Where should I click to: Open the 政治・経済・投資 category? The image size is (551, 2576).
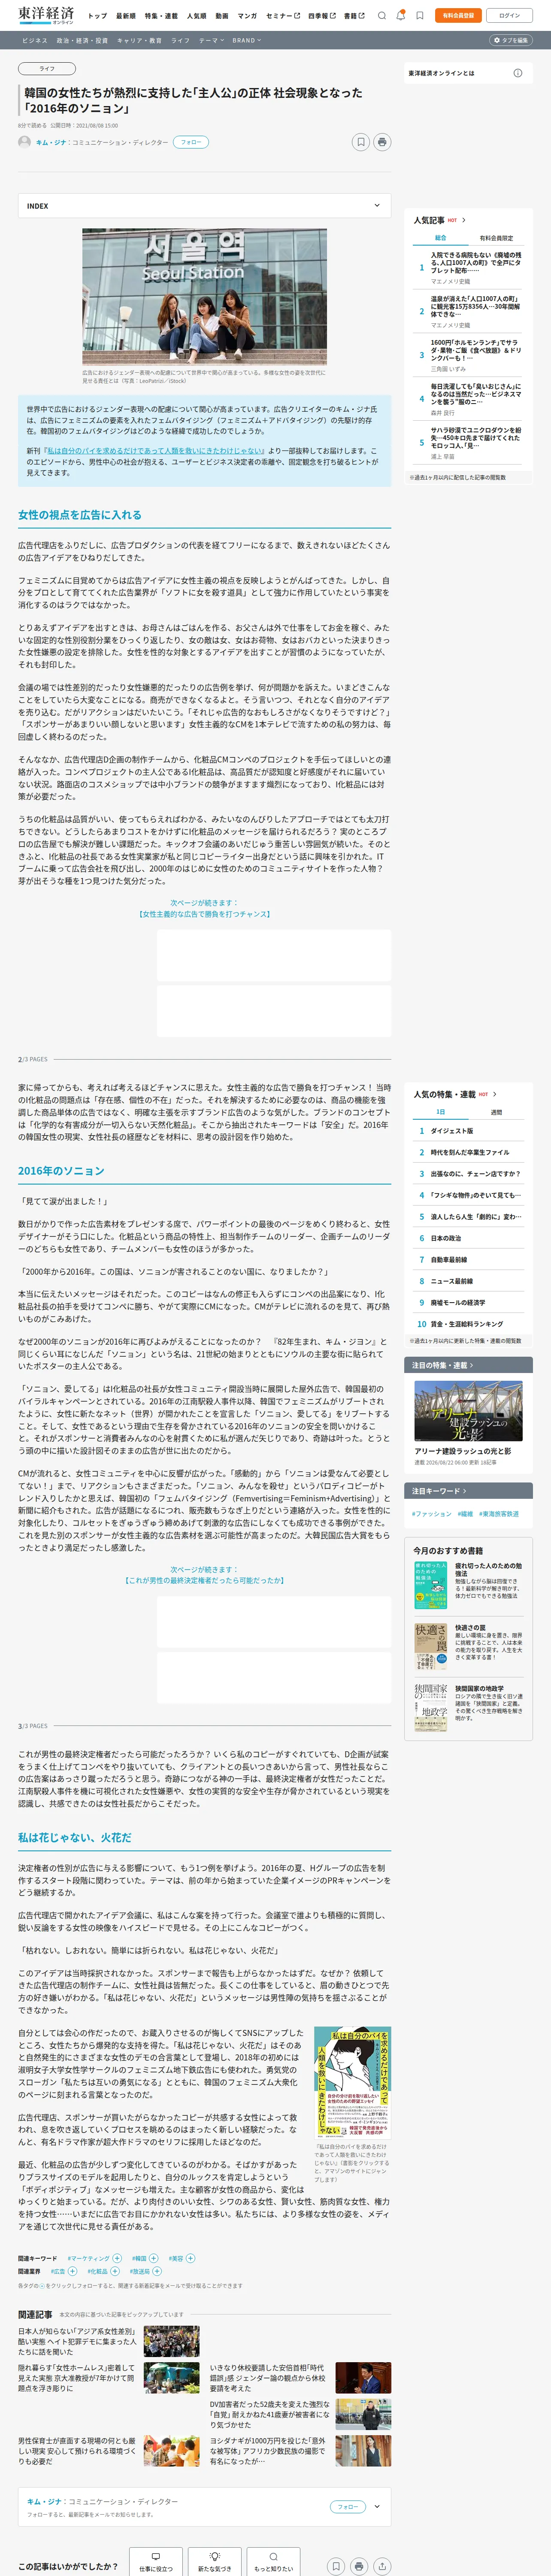pos(82,40)
